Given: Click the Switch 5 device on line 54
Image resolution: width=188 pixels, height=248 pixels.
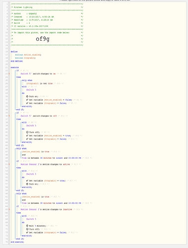Looking at the screenshot, I should tap(31, 174).
